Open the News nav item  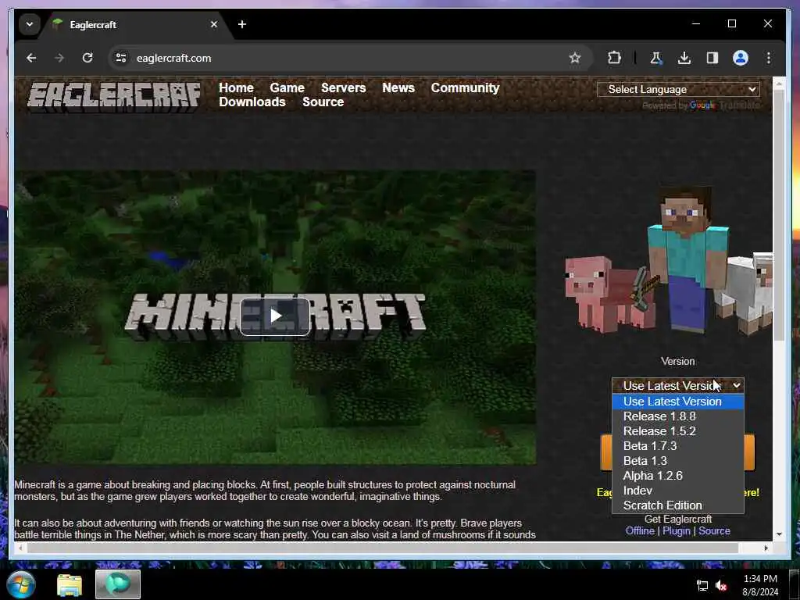398,87
